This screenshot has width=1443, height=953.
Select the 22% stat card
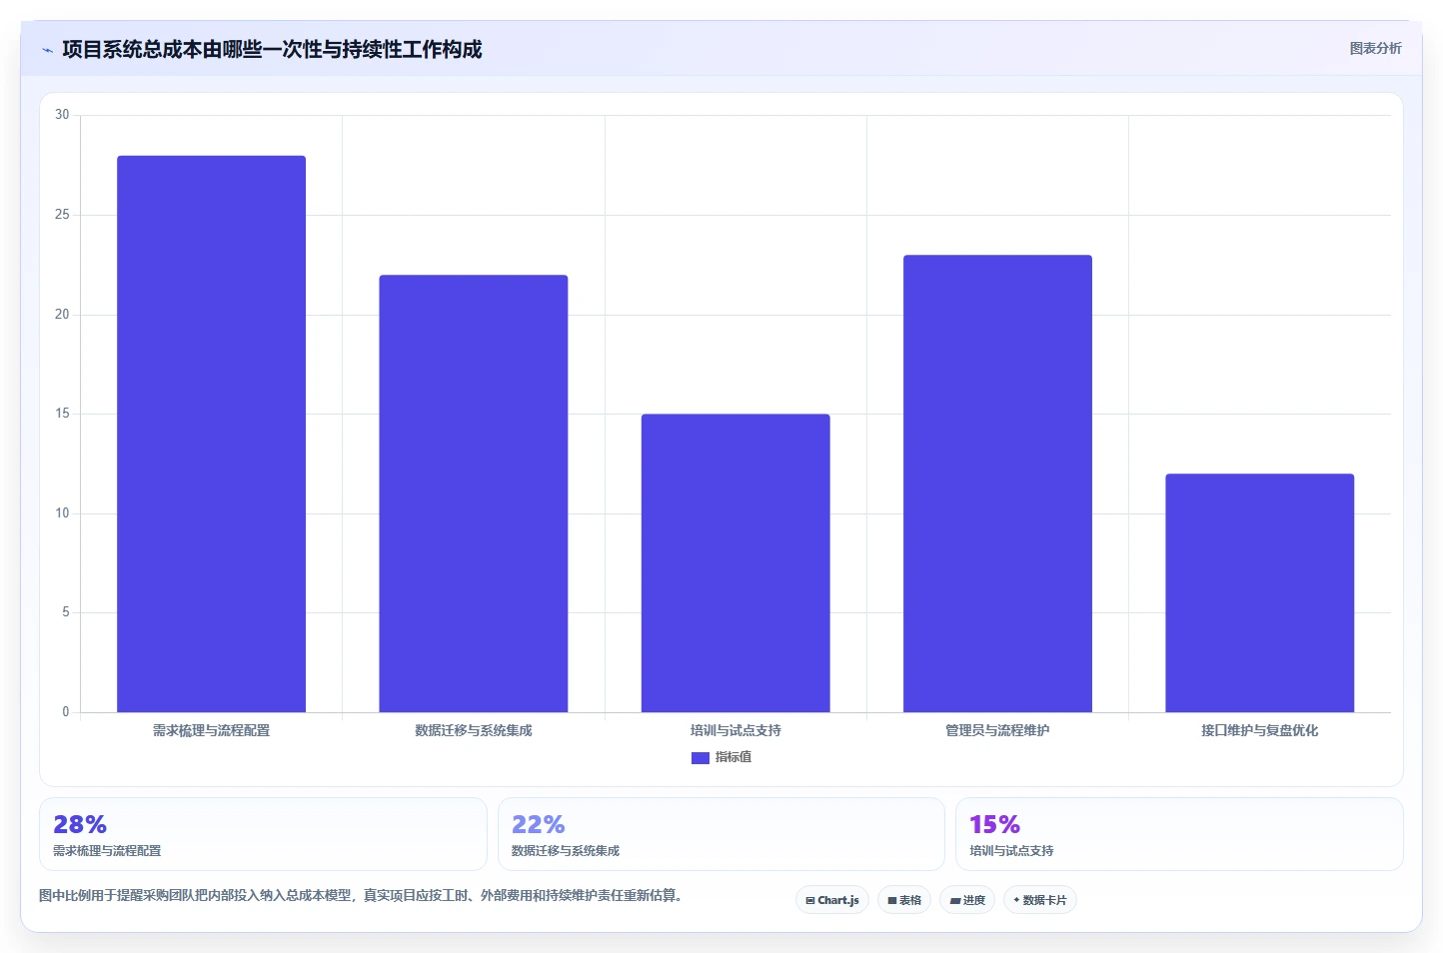point(721,834)
